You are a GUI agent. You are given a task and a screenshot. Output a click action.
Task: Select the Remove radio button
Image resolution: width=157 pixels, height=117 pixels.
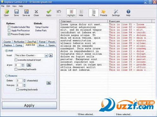click(7, 76)
